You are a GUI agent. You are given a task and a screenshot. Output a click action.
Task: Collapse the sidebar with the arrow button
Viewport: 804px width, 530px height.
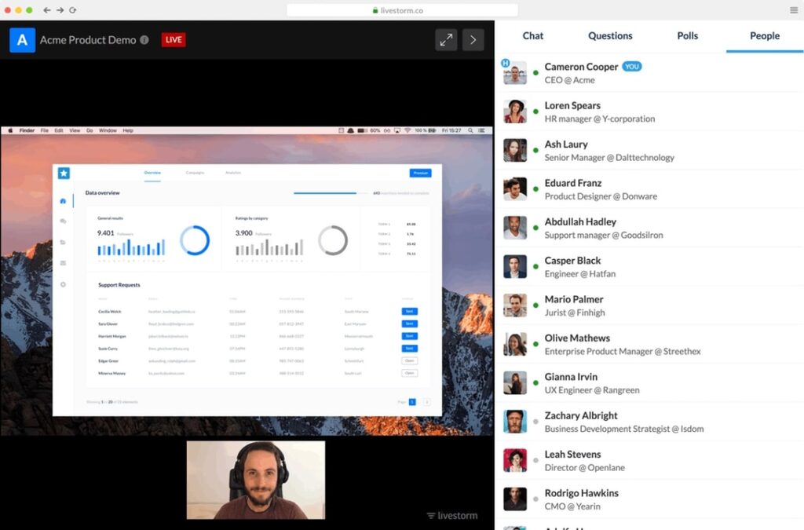473,40
